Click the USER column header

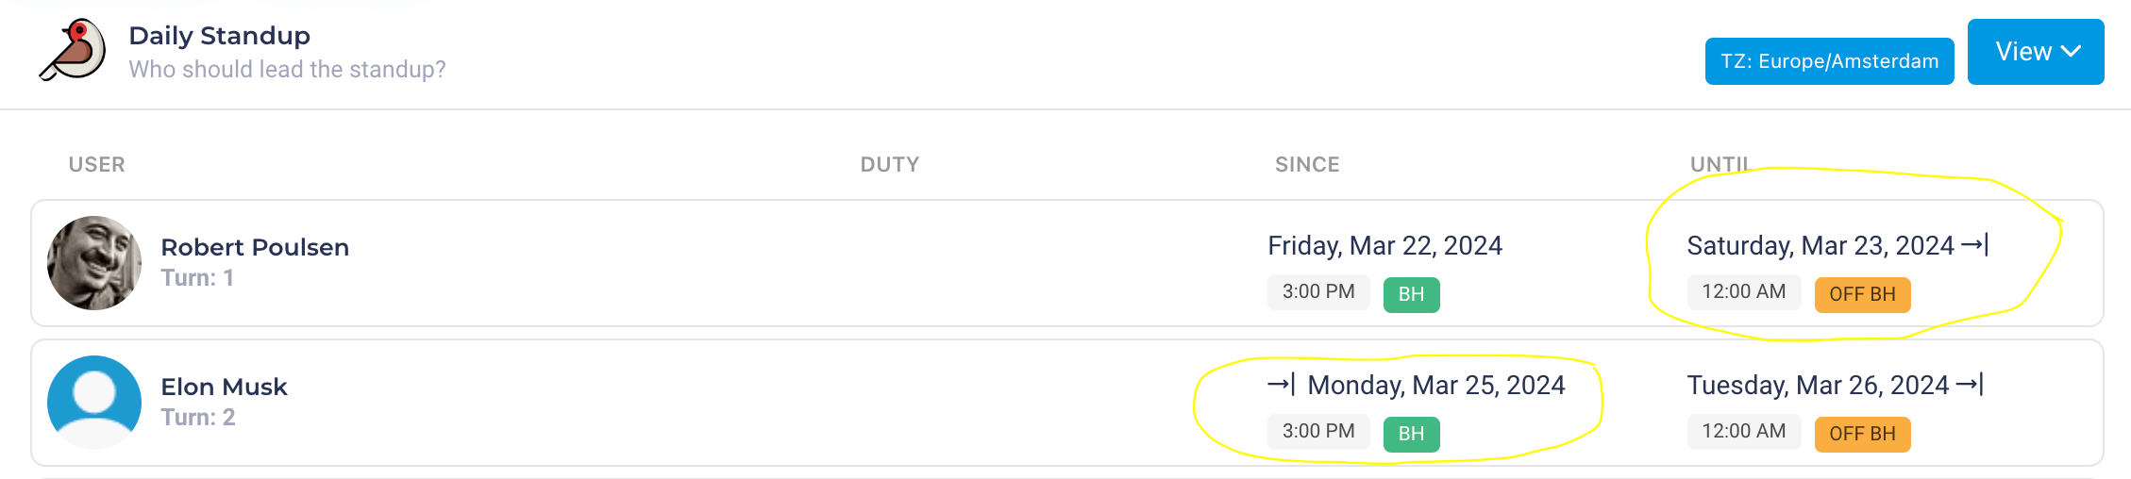(x=96, y=165)
